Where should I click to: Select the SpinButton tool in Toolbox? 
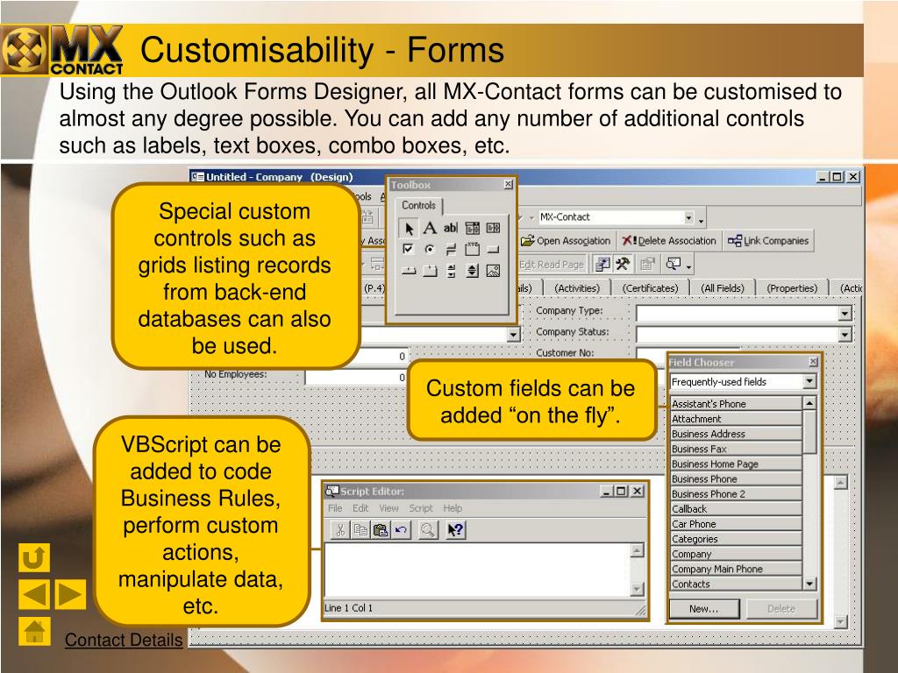472,271
